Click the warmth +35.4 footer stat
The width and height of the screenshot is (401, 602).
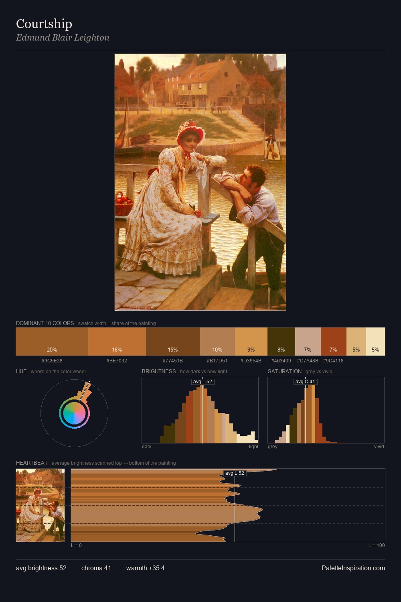point(145,568)
